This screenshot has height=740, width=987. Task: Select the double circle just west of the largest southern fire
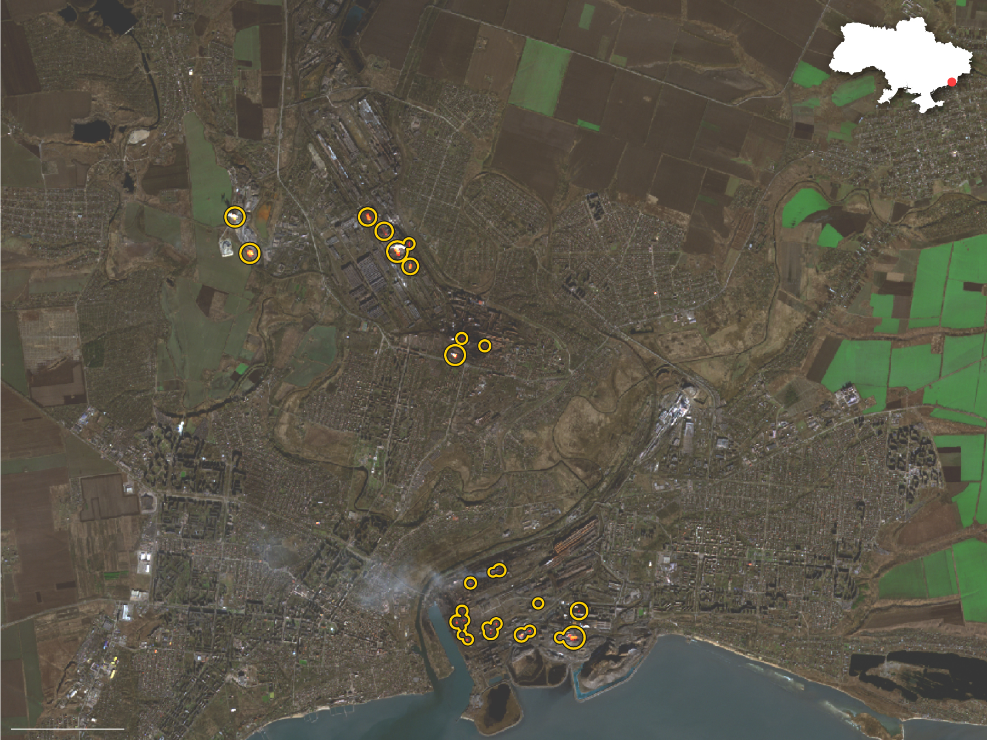point(524,634)
